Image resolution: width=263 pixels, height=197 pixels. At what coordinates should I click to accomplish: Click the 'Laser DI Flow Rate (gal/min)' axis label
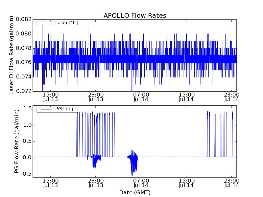tap(11, 55)
